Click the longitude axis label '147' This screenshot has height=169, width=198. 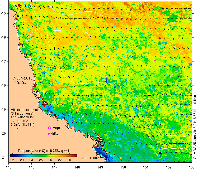pyautogui.click(x=54, y=167)
